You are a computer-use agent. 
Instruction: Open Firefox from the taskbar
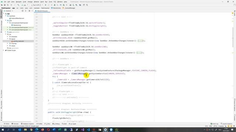click(x=43, y=129)
